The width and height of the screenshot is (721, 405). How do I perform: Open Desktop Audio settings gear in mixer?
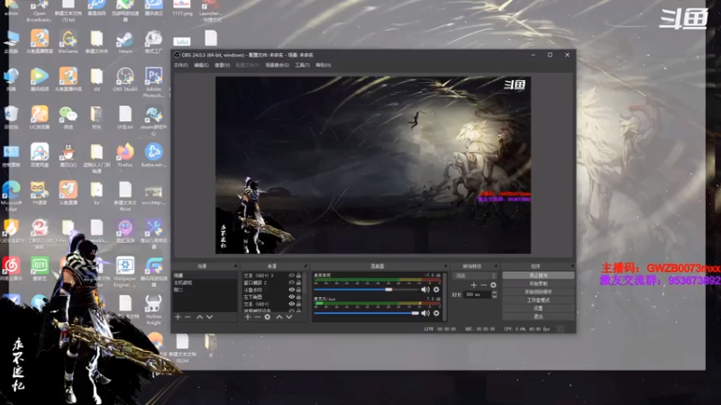coord(436,289)
